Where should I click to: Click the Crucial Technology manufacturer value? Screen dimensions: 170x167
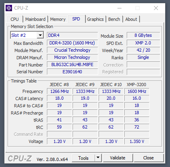(73, 50)
